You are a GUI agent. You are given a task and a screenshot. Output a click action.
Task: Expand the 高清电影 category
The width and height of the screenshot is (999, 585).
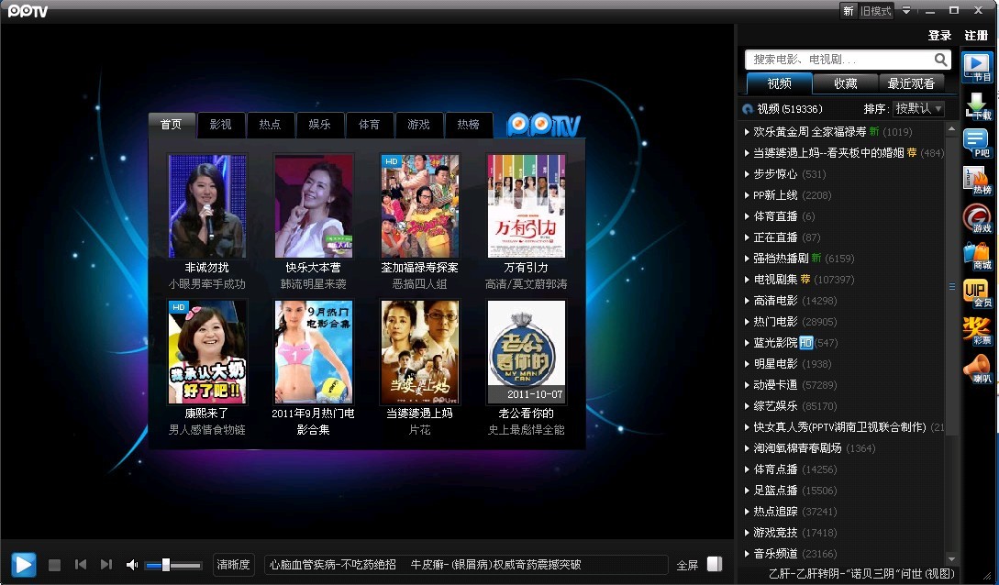click(747, 301)
